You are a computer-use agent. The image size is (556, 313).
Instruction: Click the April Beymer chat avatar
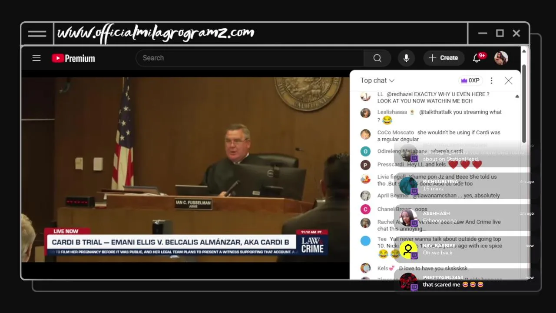pos(365,196)
